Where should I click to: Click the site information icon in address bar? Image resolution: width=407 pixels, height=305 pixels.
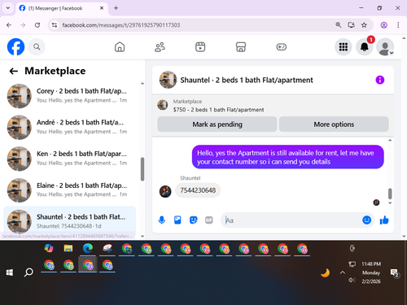coord(55,25)
